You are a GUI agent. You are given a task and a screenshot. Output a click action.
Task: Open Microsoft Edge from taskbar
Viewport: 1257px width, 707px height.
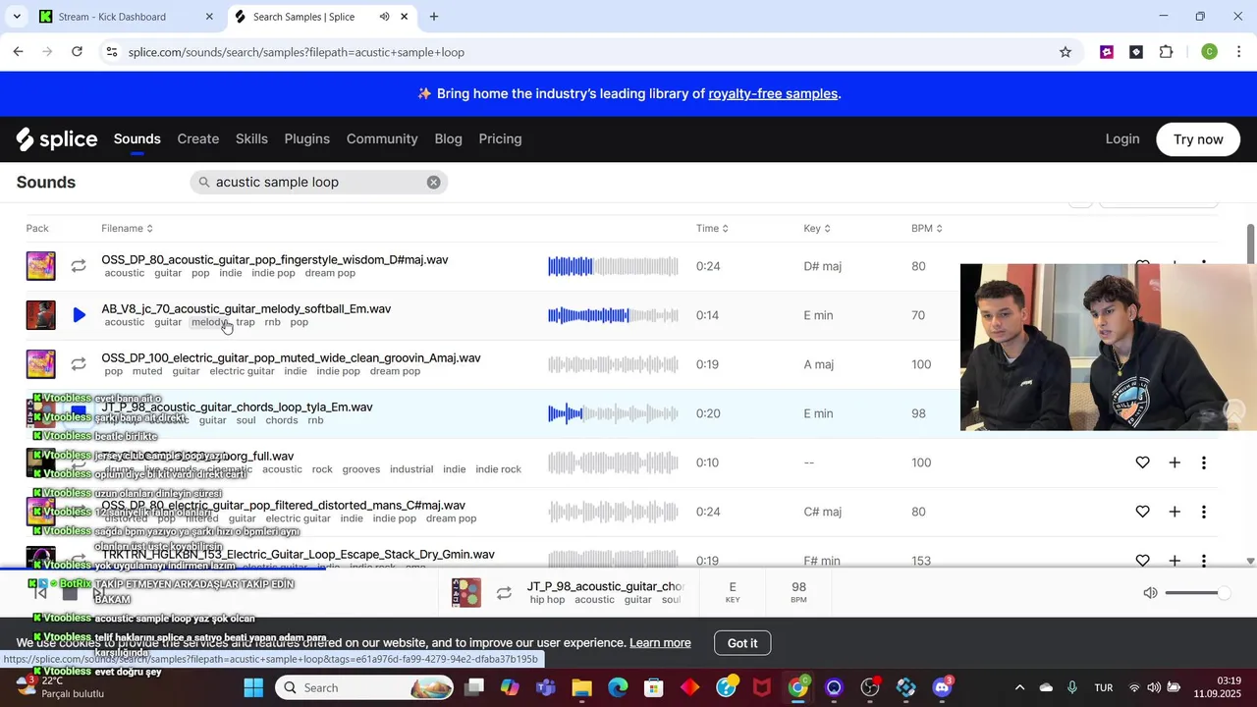click(618, 687)
